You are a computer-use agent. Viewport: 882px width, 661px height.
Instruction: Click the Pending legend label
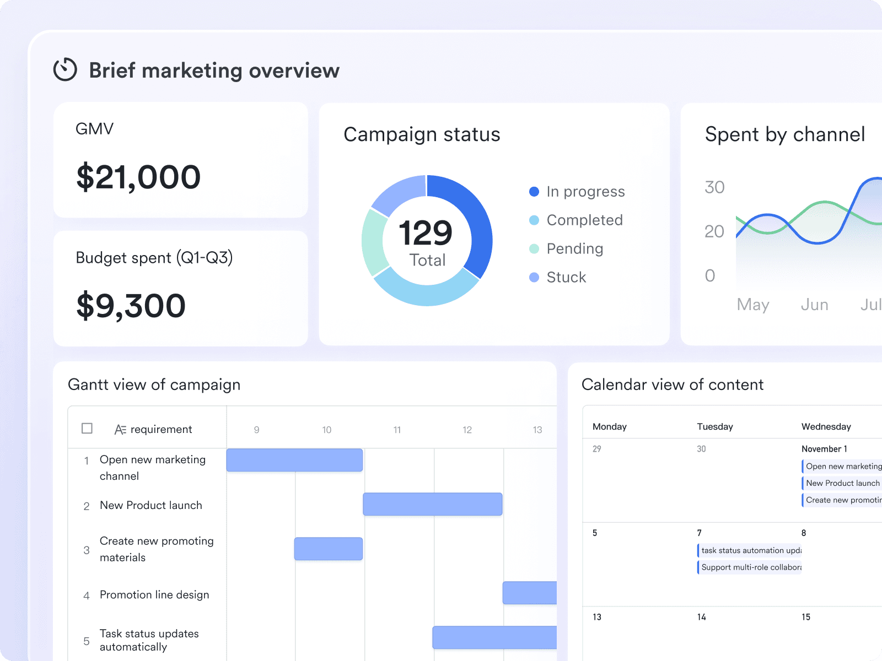575,249
